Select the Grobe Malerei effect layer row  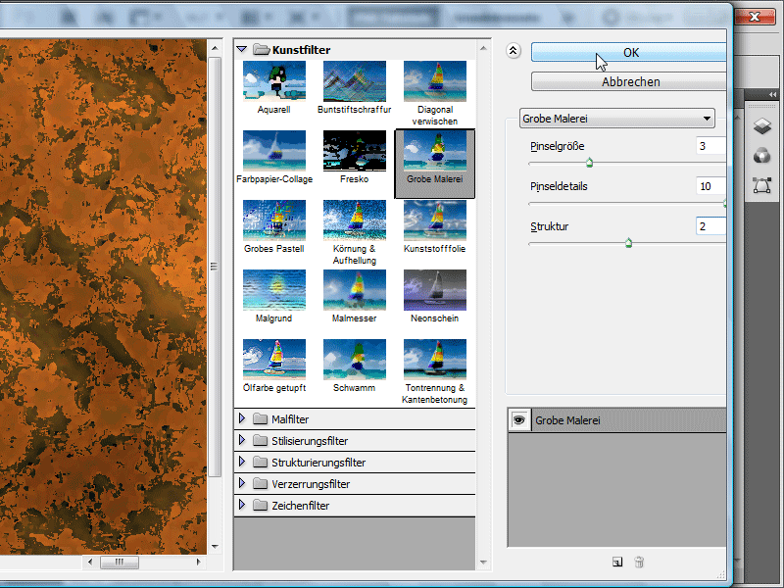coord(617,420)
